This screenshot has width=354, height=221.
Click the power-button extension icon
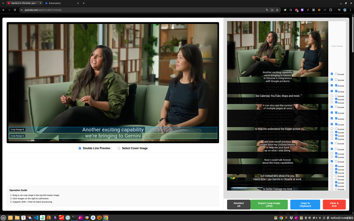pyautogui.click(x=291, y=10)
